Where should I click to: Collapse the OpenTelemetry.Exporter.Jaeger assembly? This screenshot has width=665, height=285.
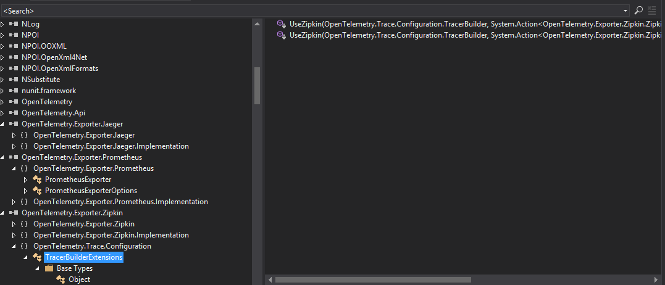[2, 124]
